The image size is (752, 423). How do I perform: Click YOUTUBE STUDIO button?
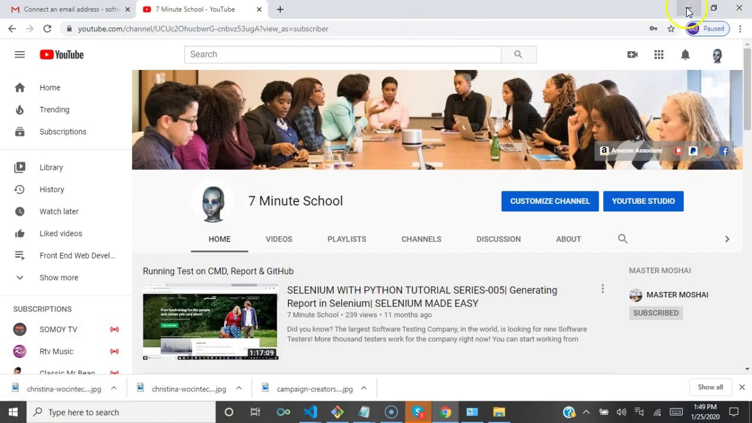pos(643,201)
